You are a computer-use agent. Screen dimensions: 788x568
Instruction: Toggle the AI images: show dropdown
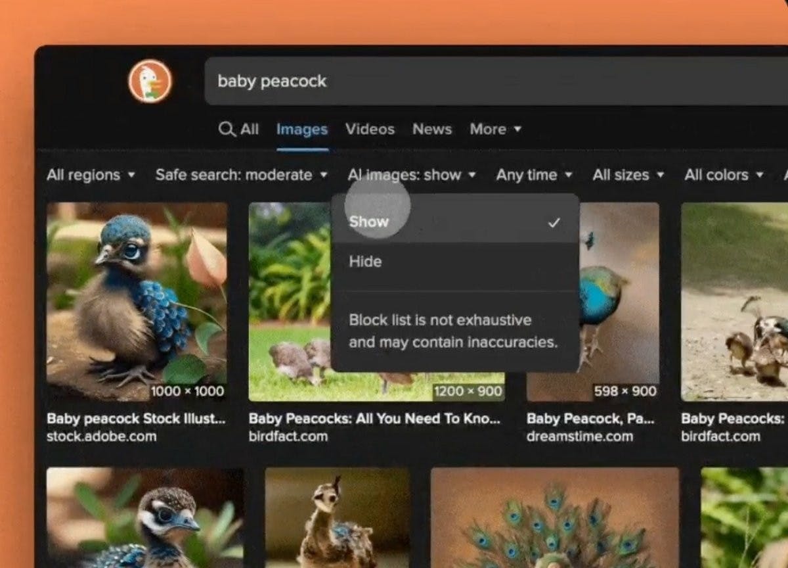[412, 176]
